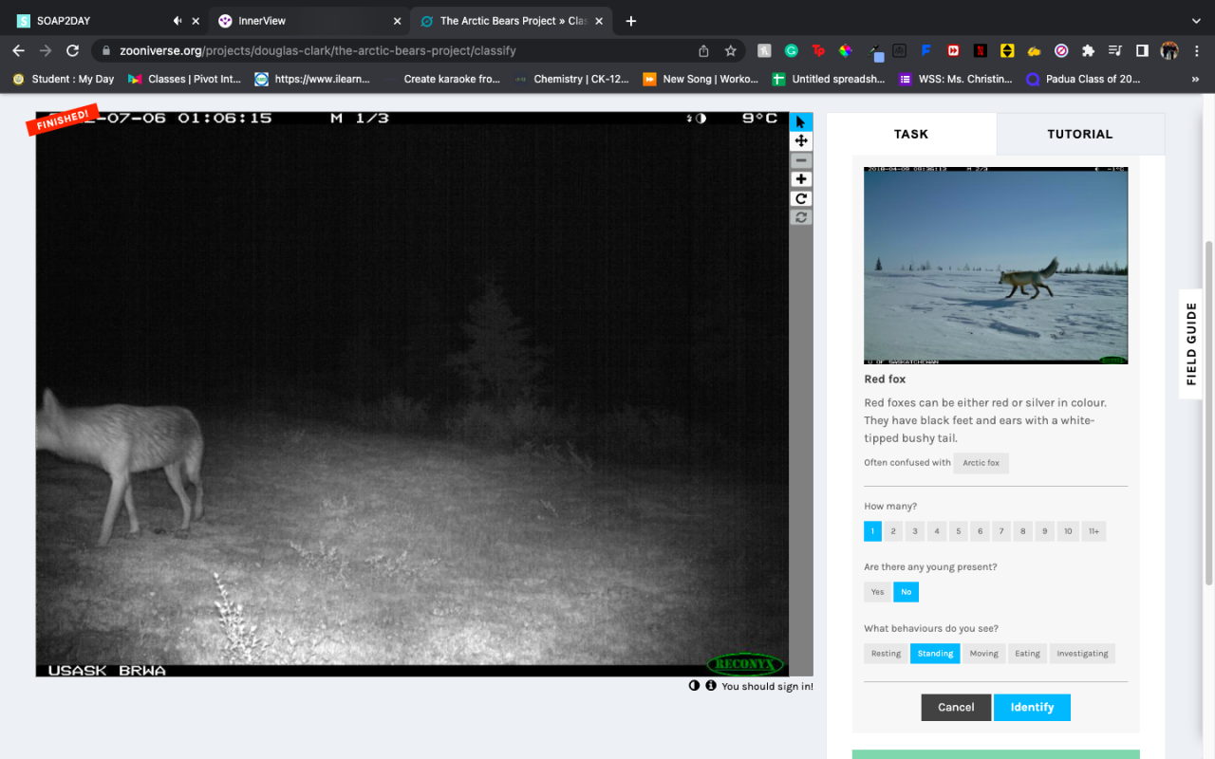Switch to the InnerView browser tab
The height and width of the screenshot is (759, 1215).
pyautogui.click(x=262, y=21)
